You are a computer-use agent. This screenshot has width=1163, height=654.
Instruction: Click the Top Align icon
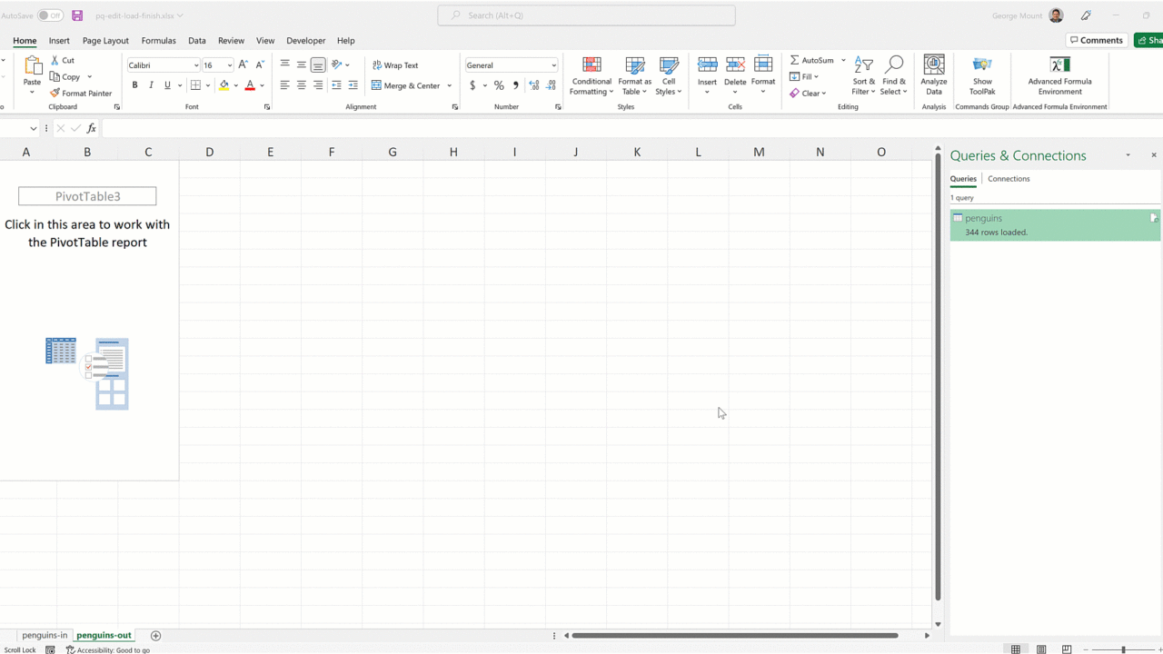284,65
